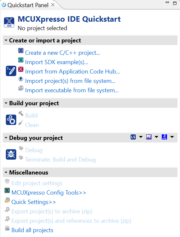Click Build all projects link
Image resolution: width=180 pixels, height=237 pixels.
pos(32,230)
